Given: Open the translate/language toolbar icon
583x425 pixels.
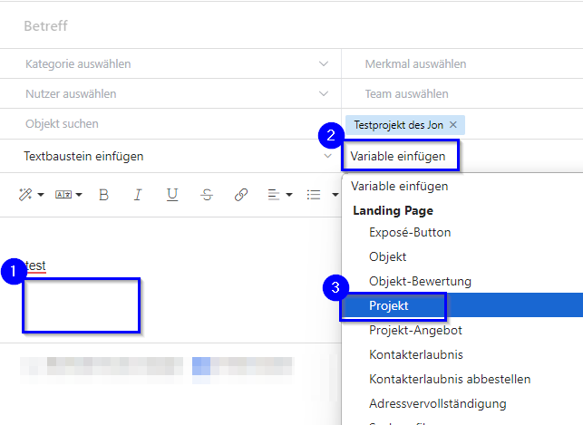Looking at the screenshot, I should click(x=68, y=195).
